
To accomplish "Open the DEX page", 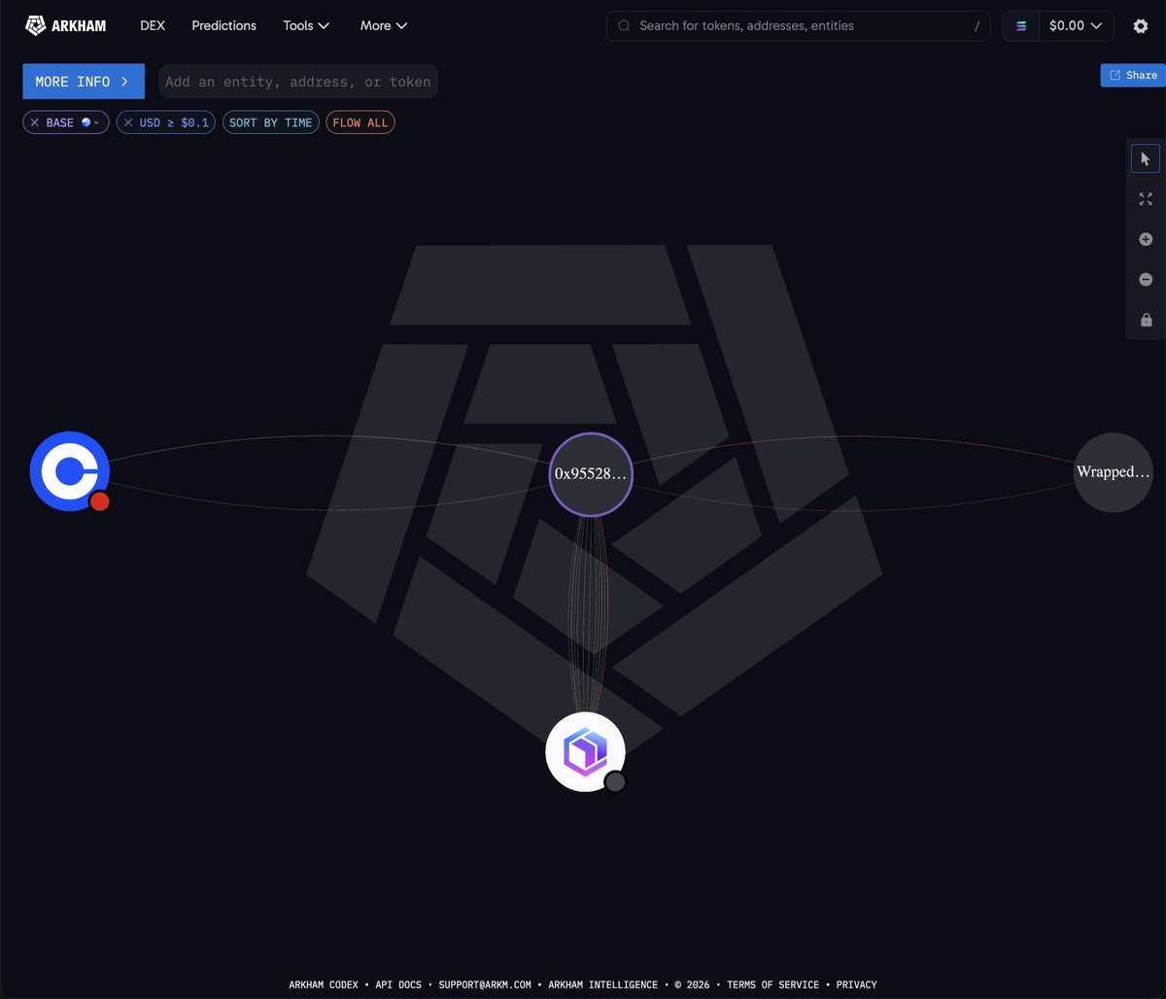I will point(153,25).
